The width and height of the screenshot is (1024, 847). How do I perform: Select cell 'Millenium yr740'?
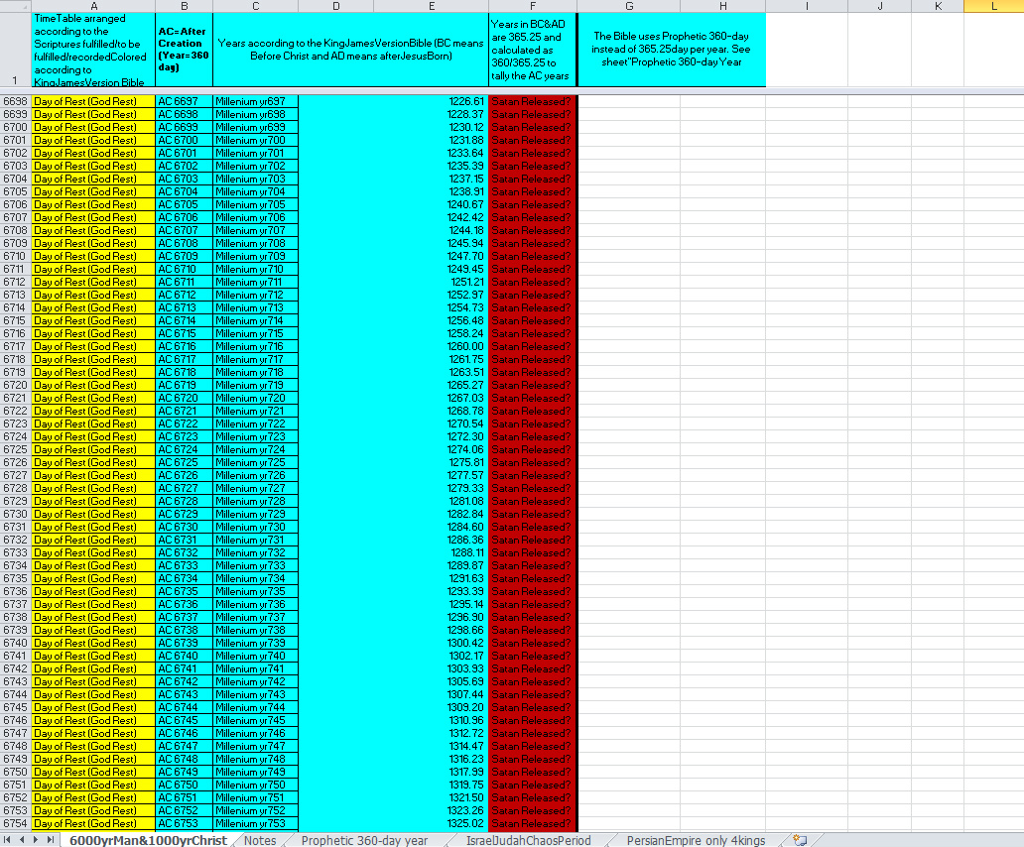[x=255, y=656]
